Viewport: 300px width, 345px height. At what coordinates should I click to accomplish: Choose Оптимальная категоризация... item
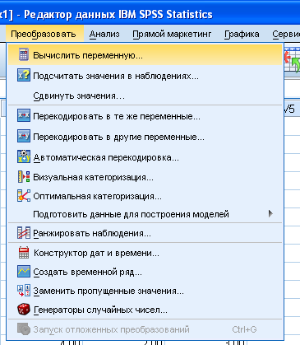coord(145,196)
